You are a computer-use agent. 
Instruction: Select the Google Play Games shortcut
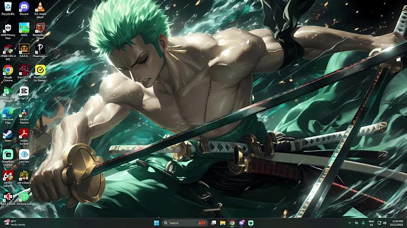point(8,95)
